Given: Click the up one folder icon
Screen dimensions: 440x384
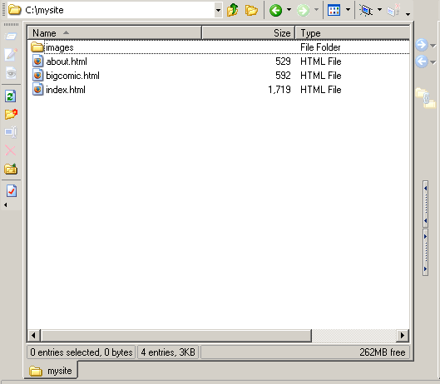Looking at the screenshot, I should tap(233, 10).
